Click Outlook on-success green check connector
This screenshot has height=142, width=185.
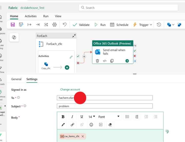(135, 51)
